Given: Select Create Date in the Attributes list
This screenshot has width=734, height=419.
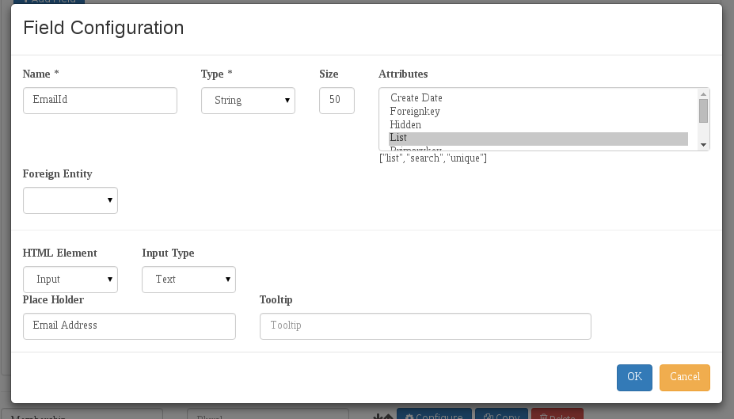Looking at the screenshot, I should click(538, 98).
